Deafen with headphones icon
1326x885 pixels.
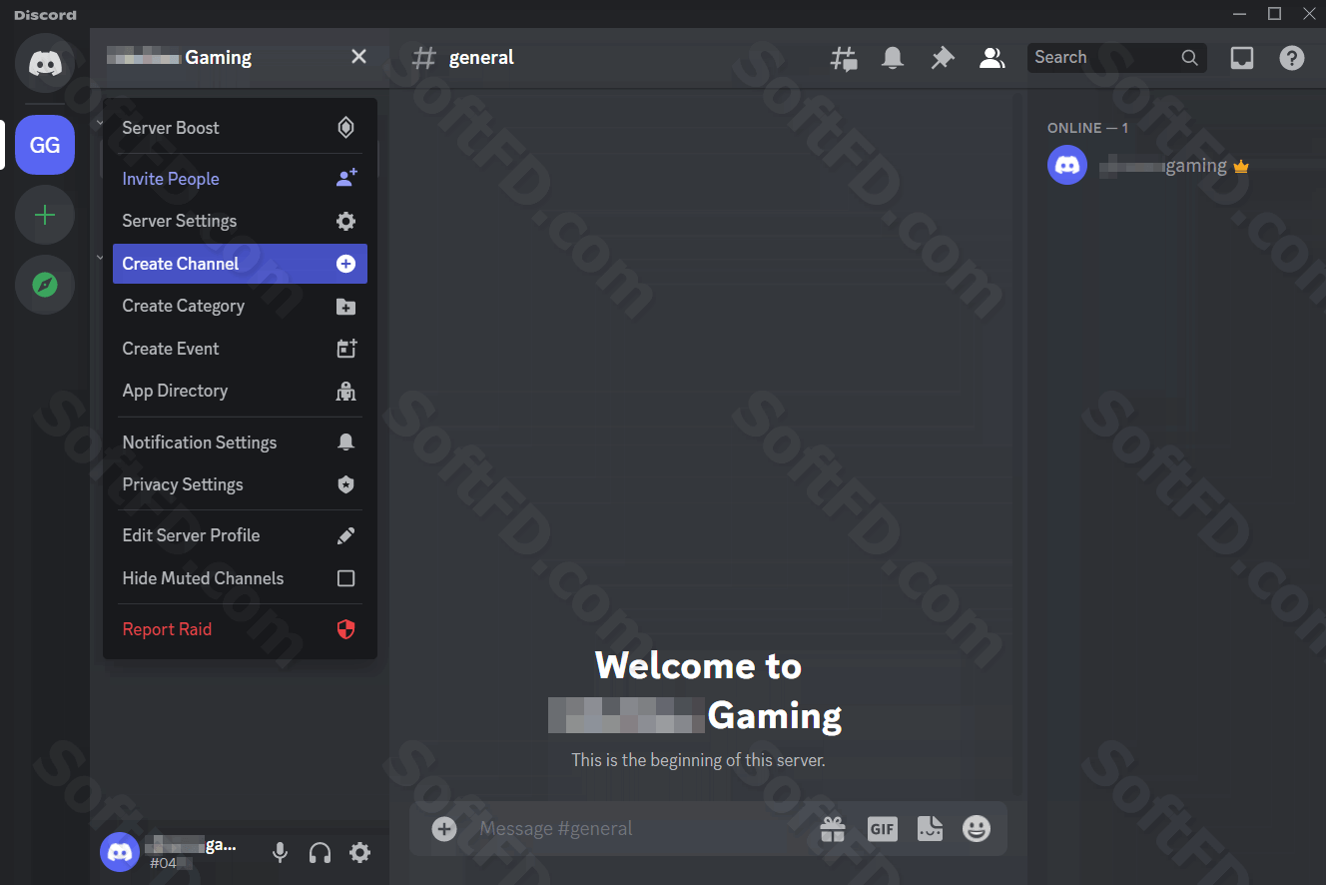coord(320,852)
